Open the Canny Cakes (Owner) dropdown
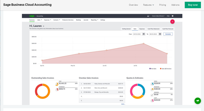204x111 pixels. coord(158,16)
